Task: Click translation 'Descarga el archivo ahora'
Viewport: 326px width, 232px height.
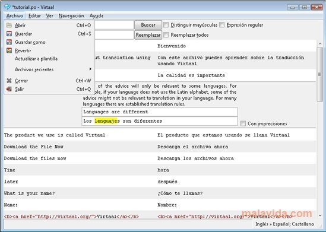Action: 192,147
